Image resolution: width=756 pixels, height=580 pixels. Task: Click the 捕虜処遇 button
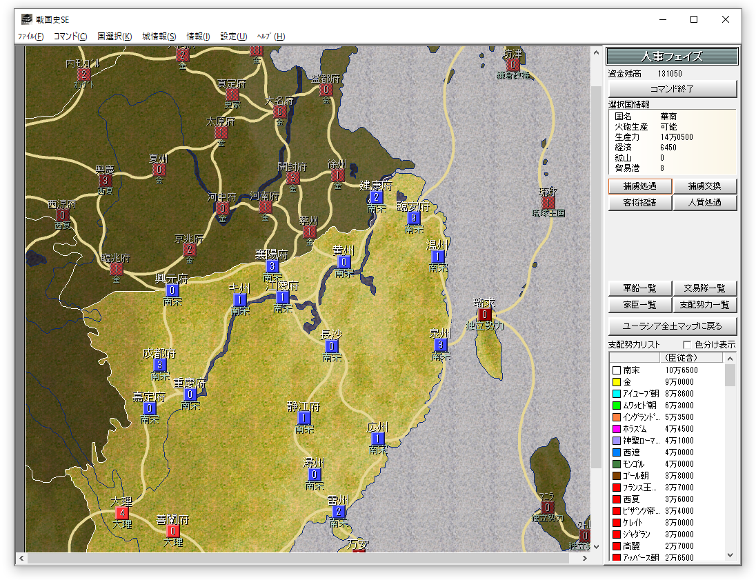tap(639, 186)
